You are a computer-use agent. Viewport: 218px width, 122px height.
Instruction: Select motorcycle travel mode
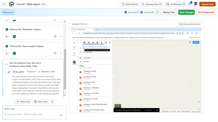[x=93, y=43]
